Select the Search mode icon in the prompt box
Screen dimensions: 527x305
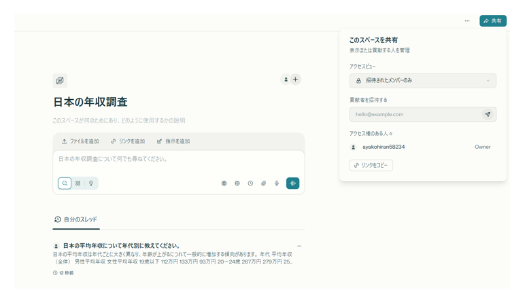[x=65, y=183]
